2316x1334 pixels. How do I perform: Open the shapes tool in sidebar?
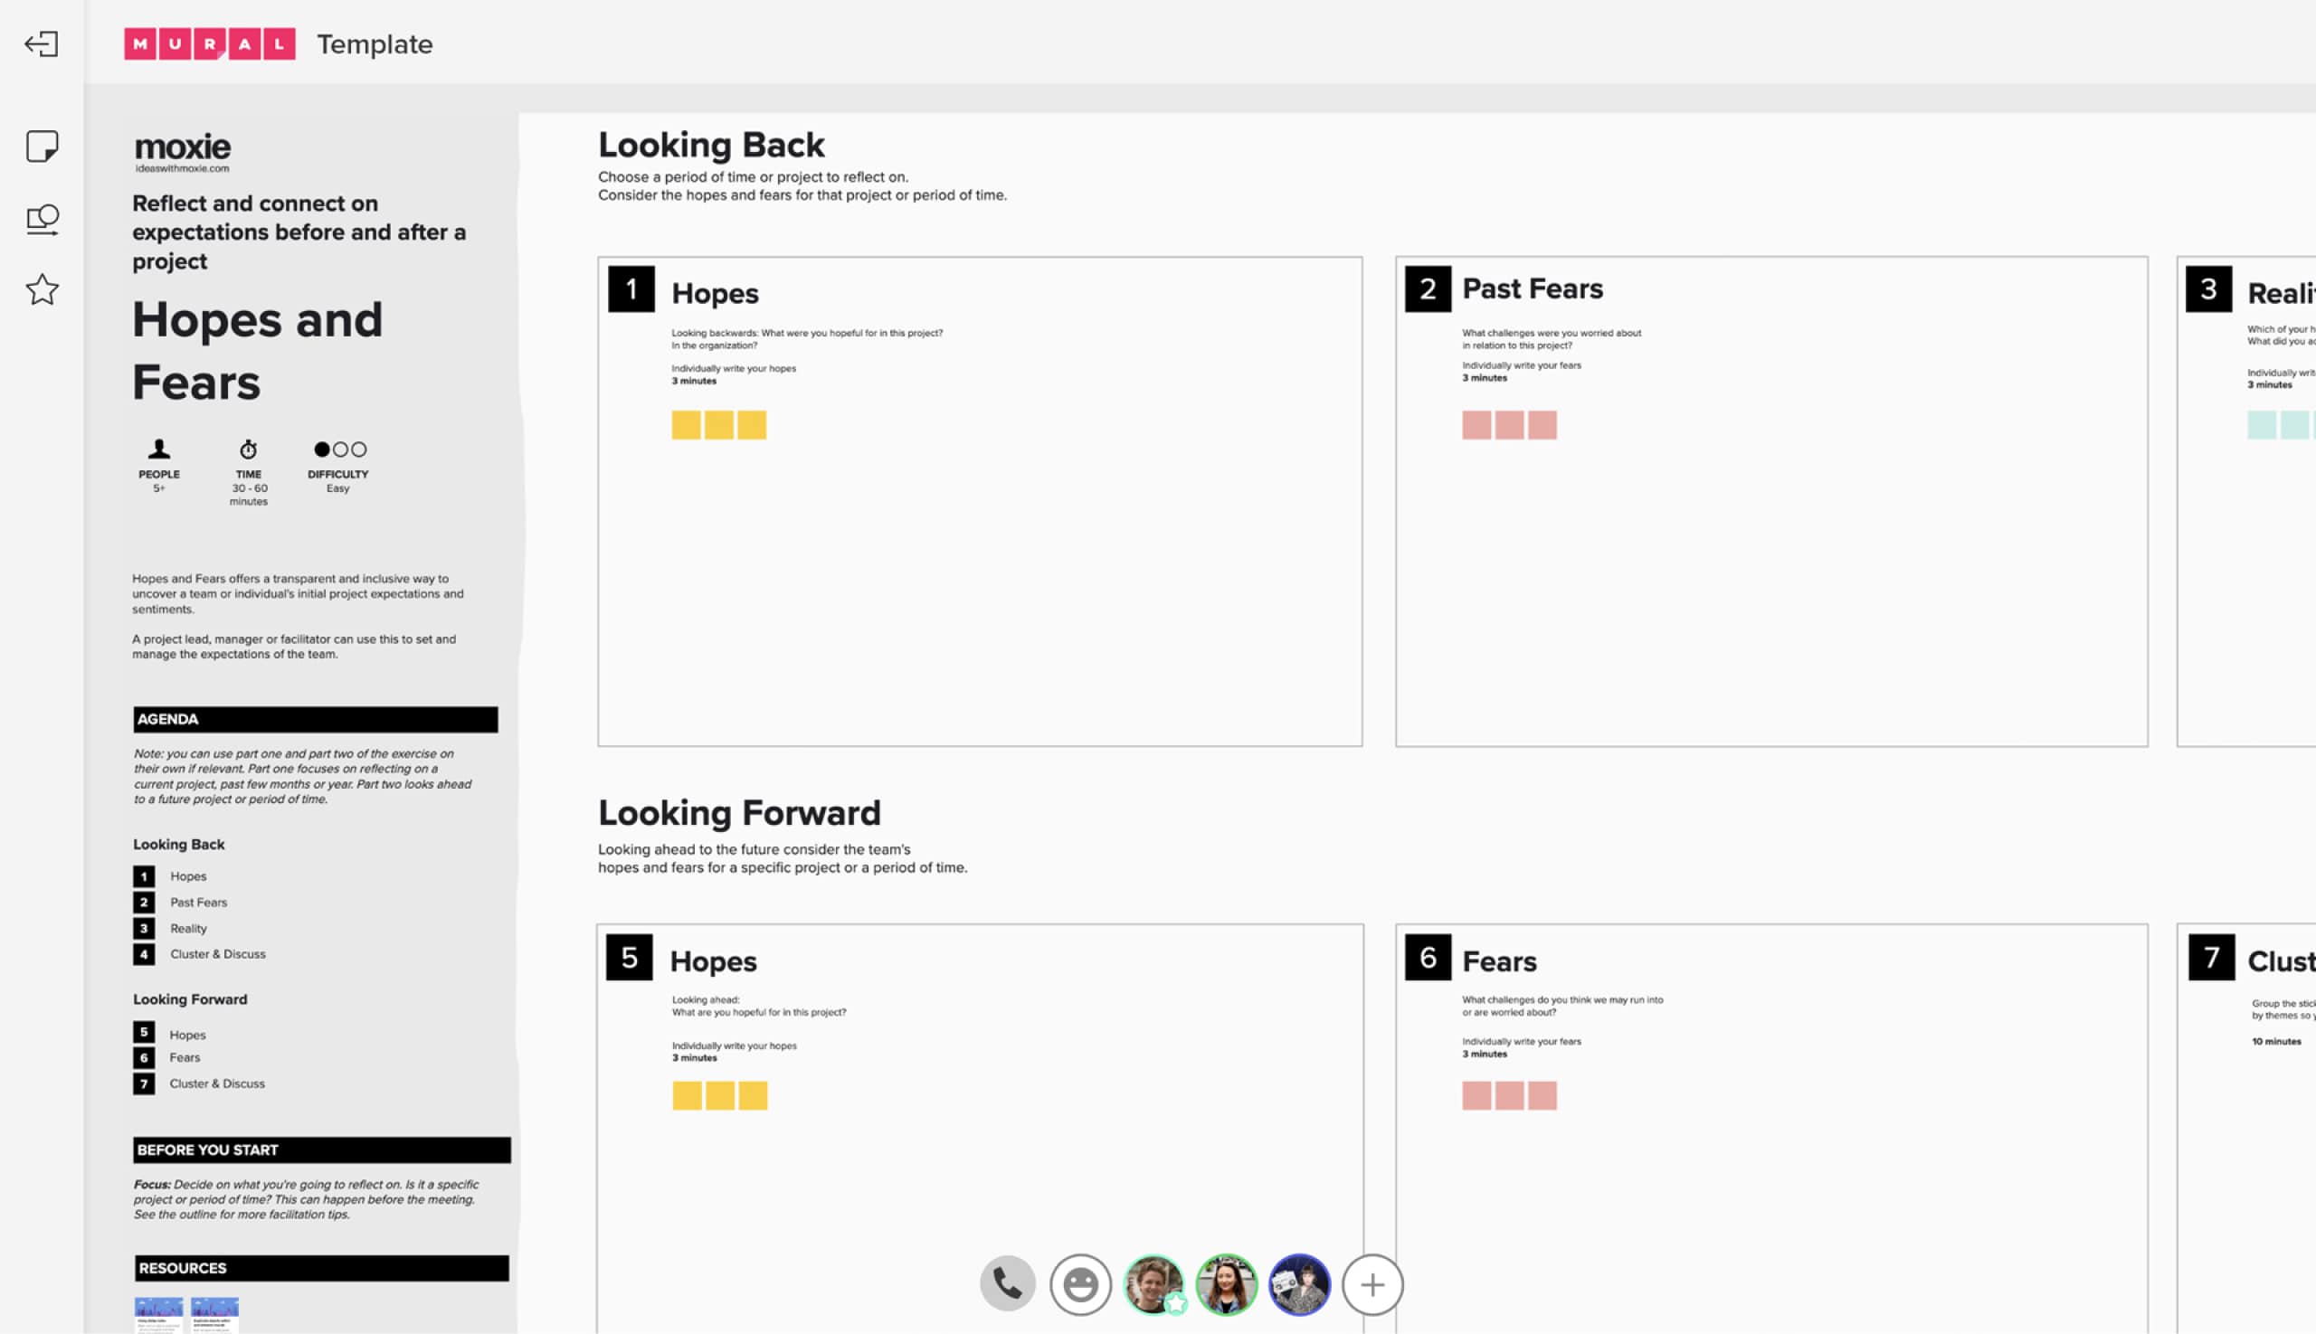click(43, 219)
